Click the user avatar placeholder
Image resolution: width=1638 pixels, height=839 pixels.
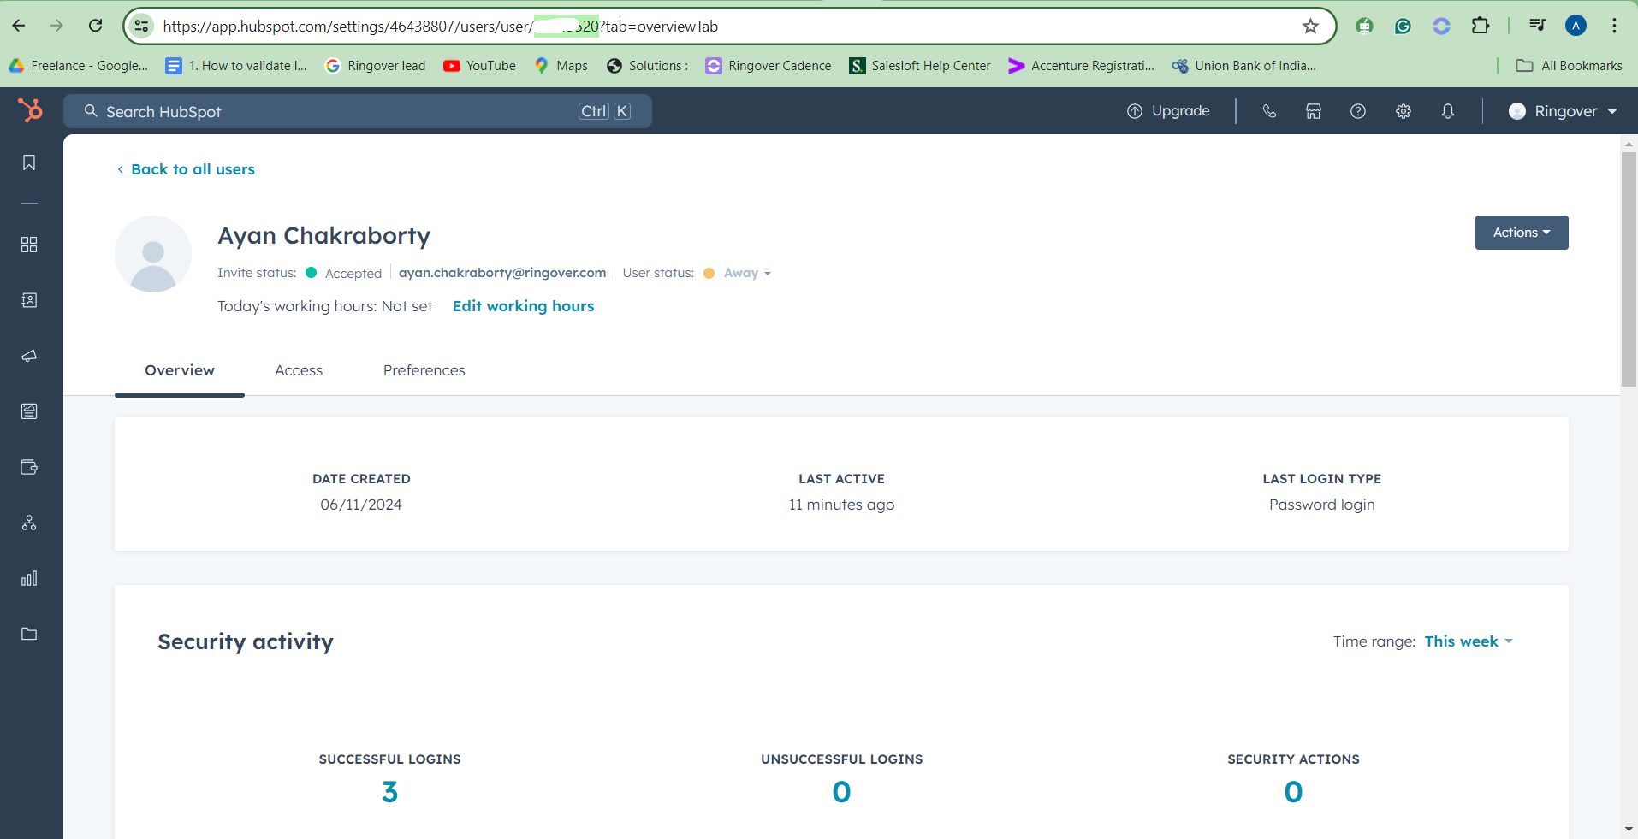click(153, 254)
